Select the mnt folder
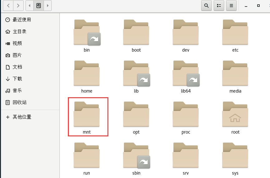 pos(87,116)
